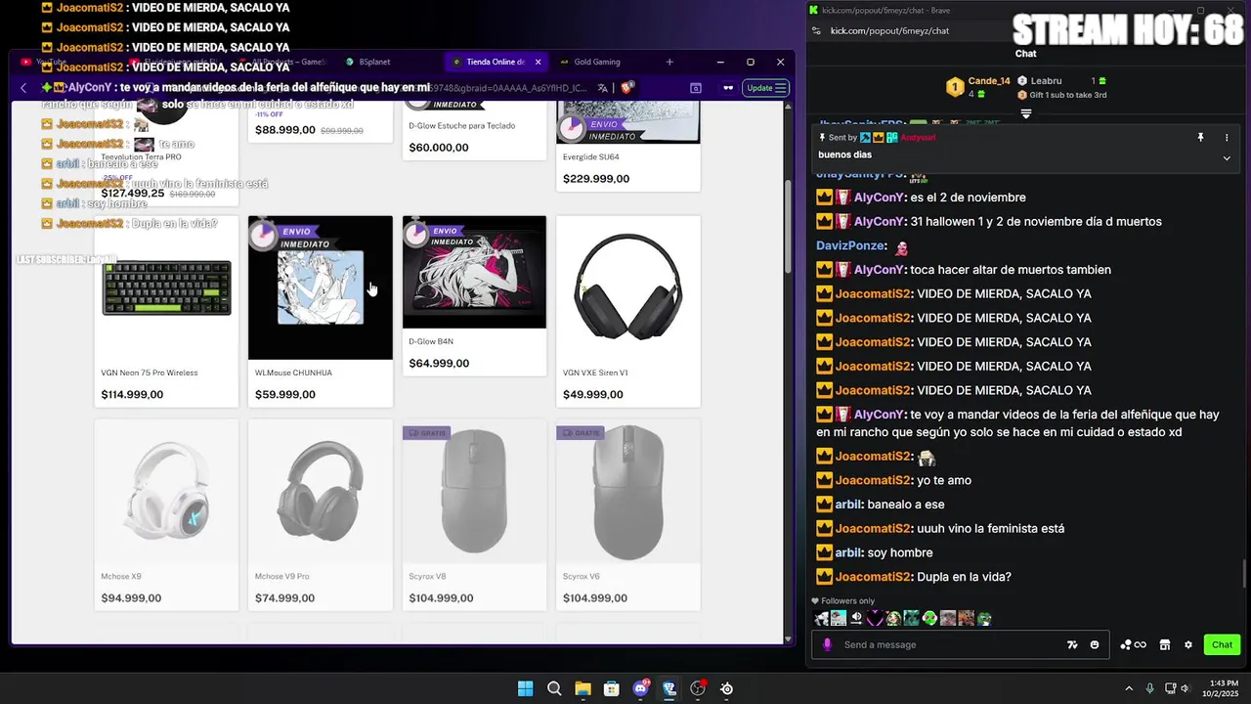Click the $49.999,00 price
The image size is (1251, 704).
[x=593, y=394]
